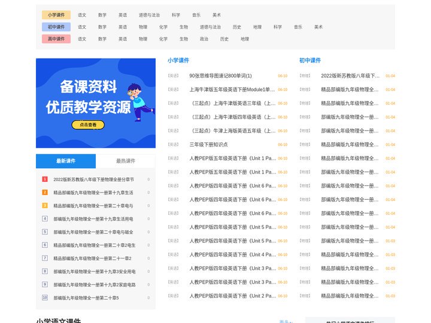
Task: Click the yellow 点击查看 button
Action: click(x=88, y=124)
